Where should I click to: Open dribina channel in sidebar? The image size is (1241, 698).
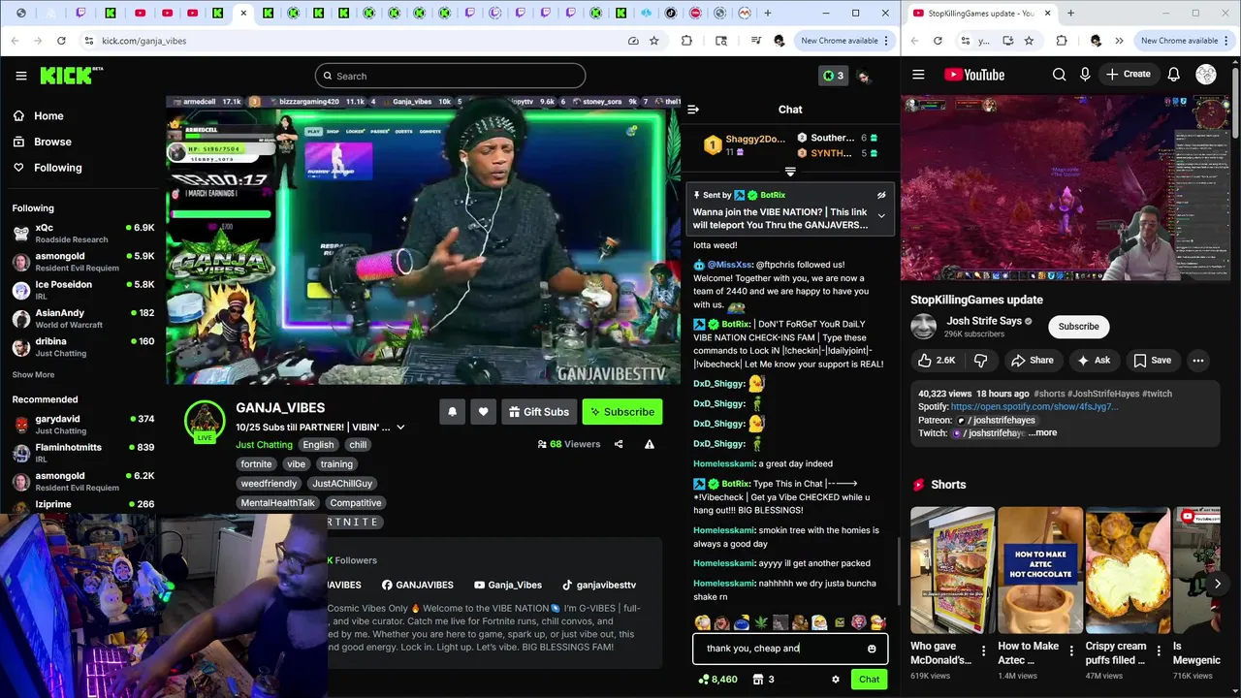point(82,347)
